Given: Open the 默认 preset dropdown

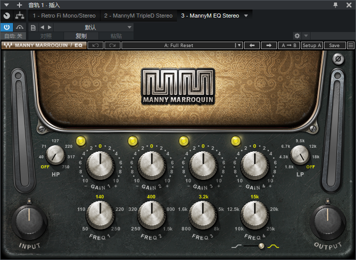Looking at the screenshot, I should coord(93,27).
